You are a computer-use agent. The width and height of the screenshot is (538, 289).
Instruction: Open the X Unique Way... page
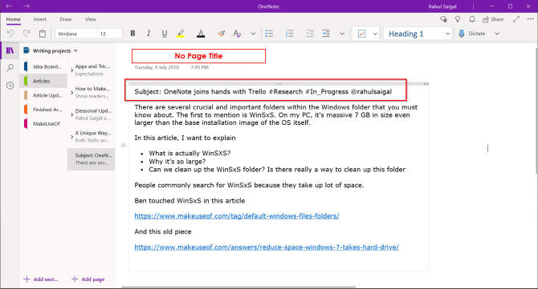coord(93,137)
